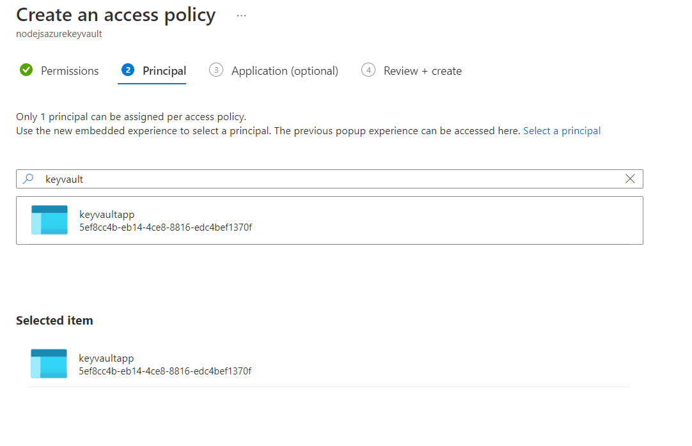Select keyvaultapp name in search results

107,214
